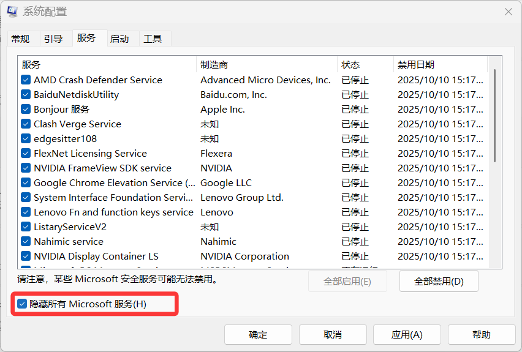Toggle NVIDIA Display Container LS checkbox

click(x=26, y=256)
